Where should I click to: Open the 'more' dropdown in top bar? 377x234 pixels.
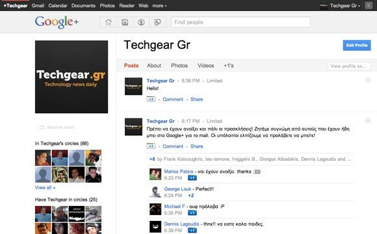(x=159, y=6)
